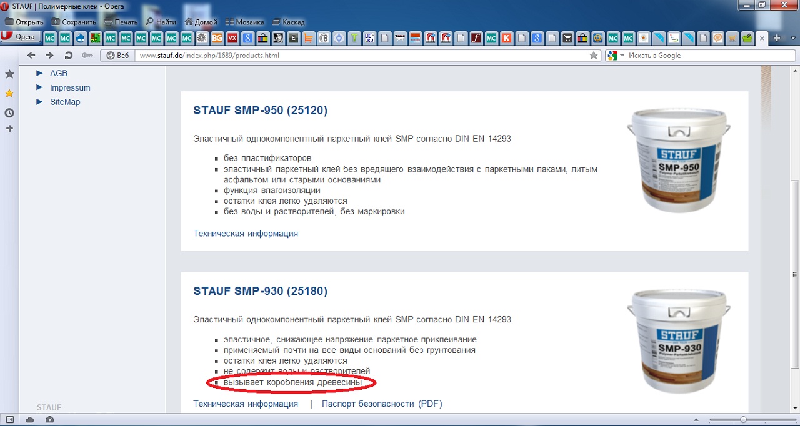Open the Bookmarks panel in sidebar
800x426 pixels.
[x=9, y=74]
